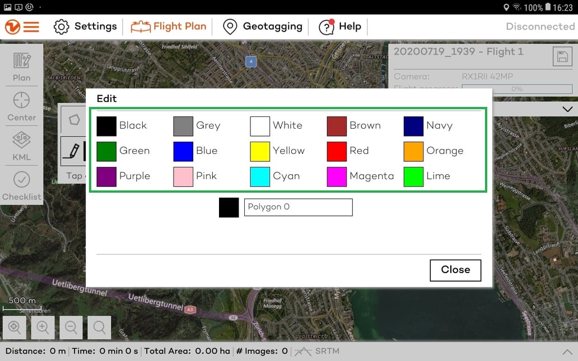The width and height of the screenshot is (578, 361).
Task: Collapse the status bar with the up chevron
Action: point(567,351)
